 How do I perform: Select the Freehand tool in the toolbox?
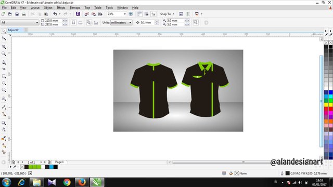tap(4, 62)
